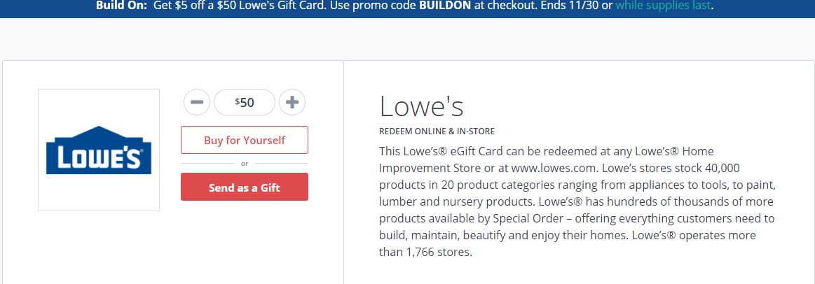
Task: Click 'REDEEM ONLINE & IN-STORE' label
Action: pyautogui.click(x=437, y=132)
